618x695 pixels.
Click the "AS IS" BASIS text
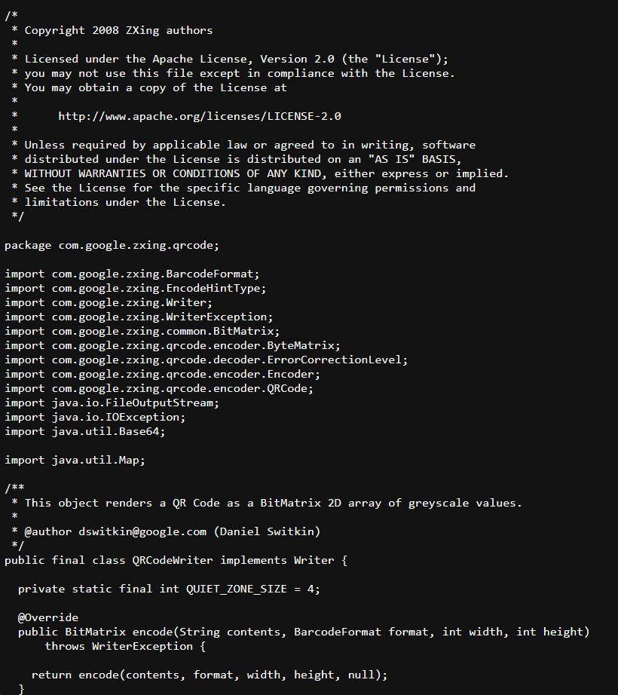point(415,159)
